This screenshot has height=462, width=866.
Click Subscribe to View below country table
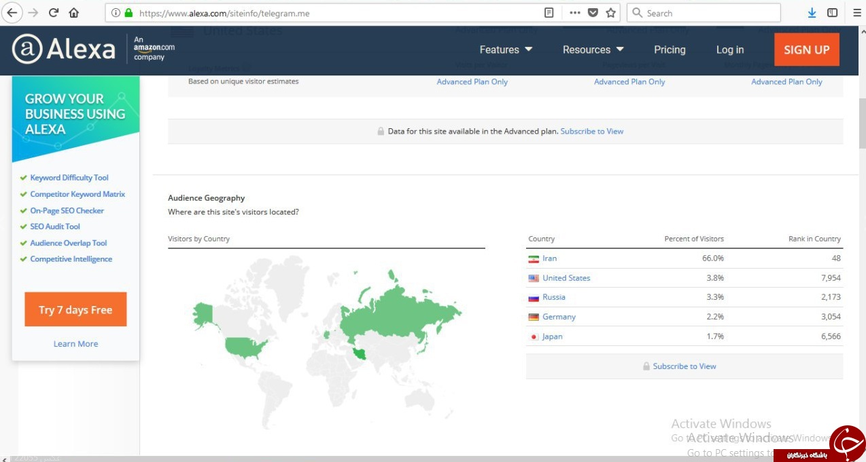pos(685,366)
